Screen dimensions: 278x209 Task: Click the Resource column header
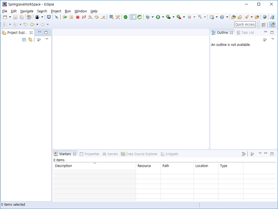coord(148,166)
